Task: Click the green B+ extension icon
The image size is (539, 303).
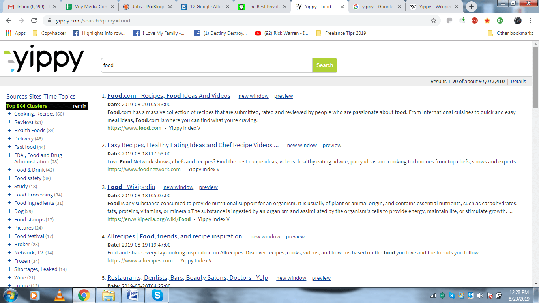Action: [500, 21]
